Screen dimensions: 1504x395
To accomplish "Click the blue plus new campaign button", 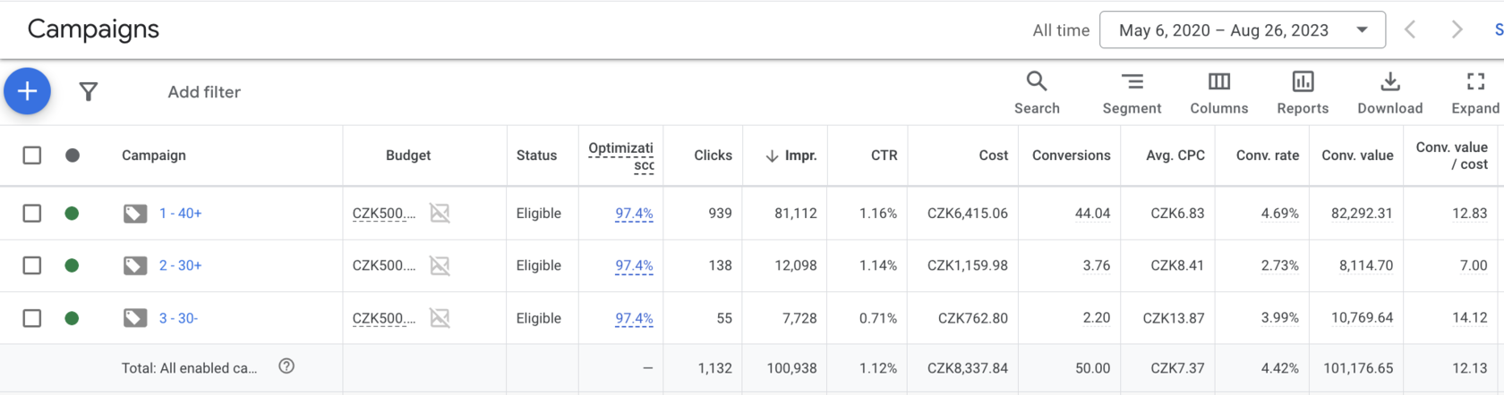I will 27,91.
